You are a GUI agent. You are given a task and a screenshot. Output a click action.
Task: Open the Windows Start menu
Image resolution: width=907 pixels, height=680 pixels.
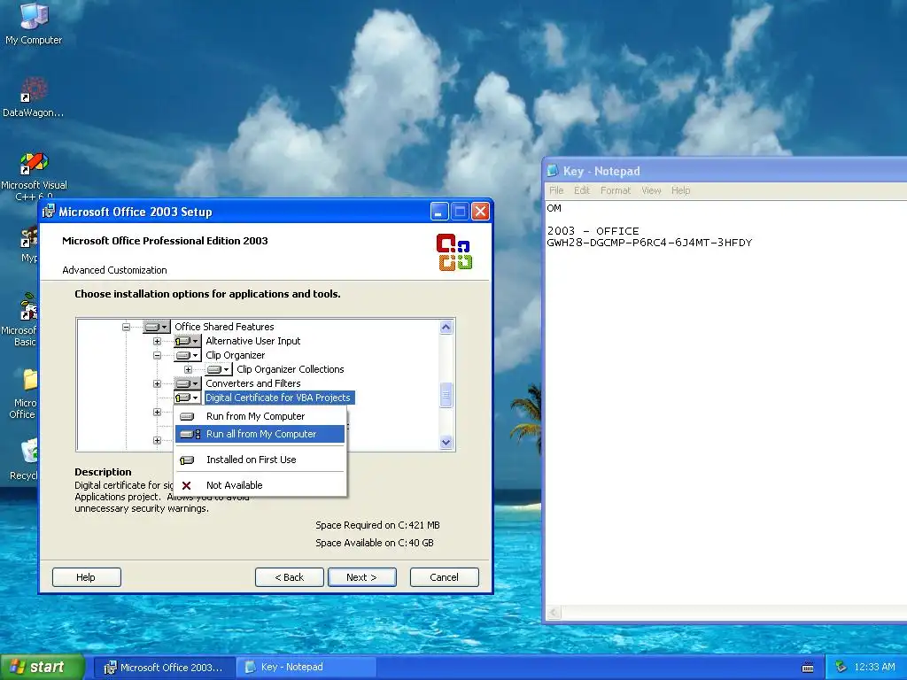pyautogui.click(x=42, y=668)
